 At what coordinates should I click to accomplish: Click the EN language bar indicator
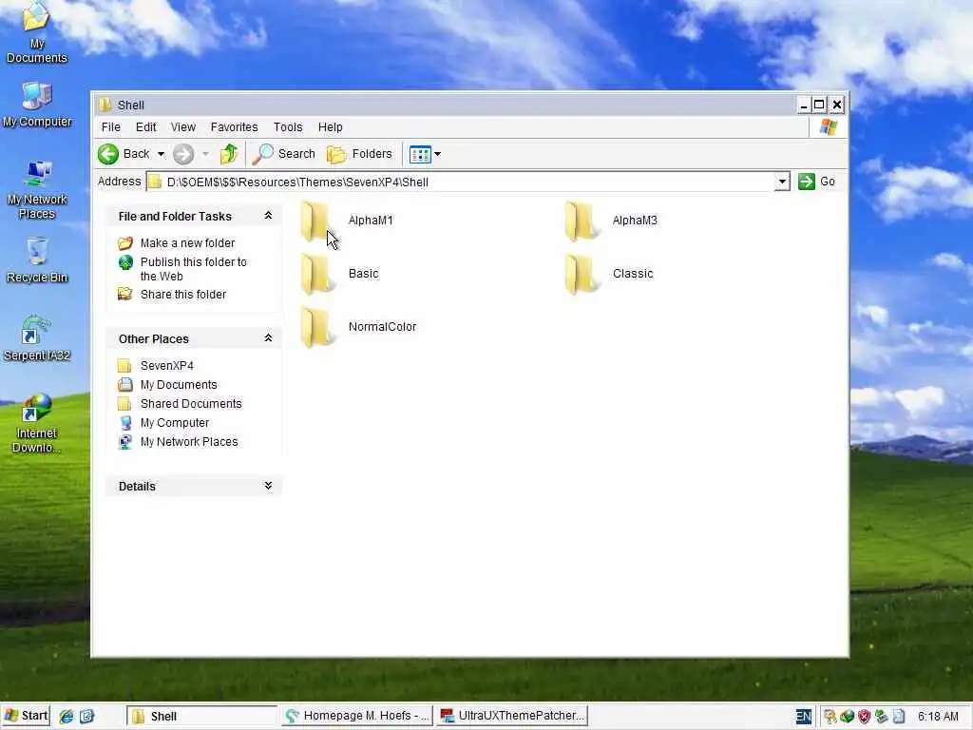(x=803, y=717)
